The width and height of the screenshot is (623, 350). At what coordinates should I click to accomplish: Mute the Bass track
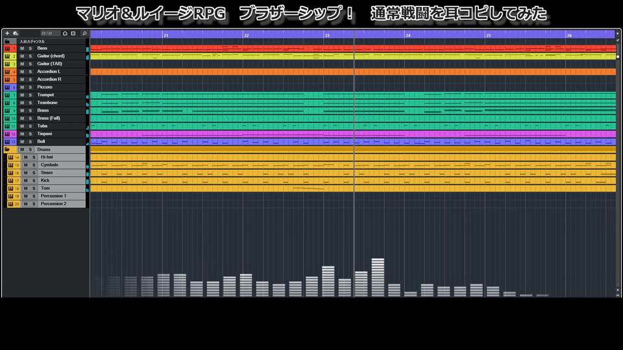[x=22, y=49]
